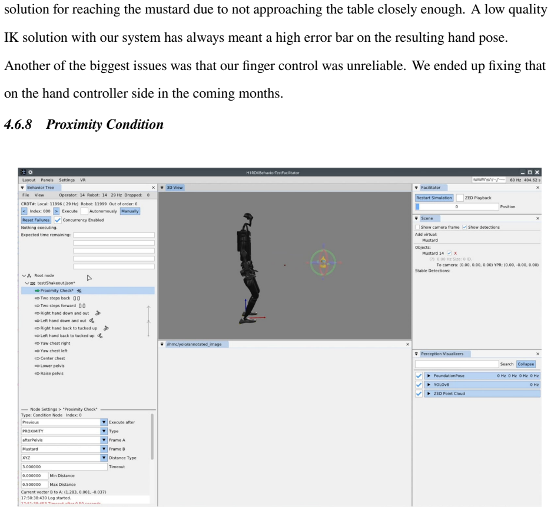Screen dimensions: 551x510
Task: Click hand icon beside Left hand back to tucked up
Action: 100,336
